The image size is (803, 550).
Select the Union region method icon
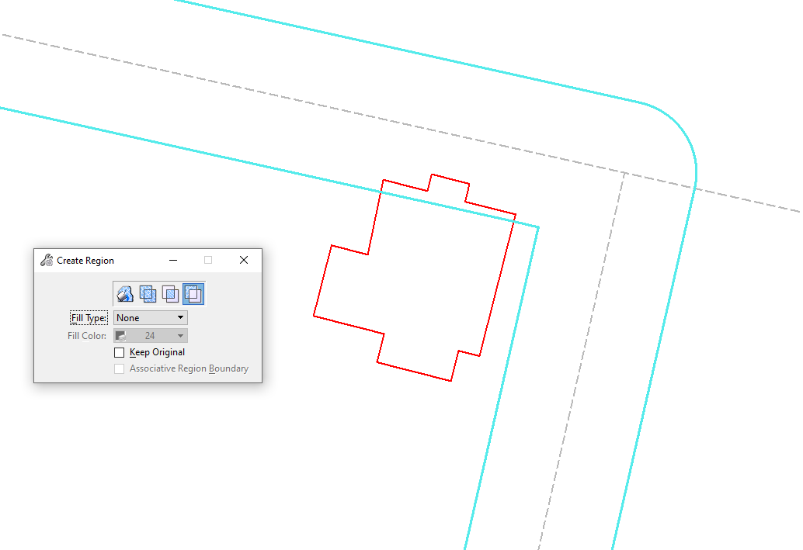tap(148, 294)
